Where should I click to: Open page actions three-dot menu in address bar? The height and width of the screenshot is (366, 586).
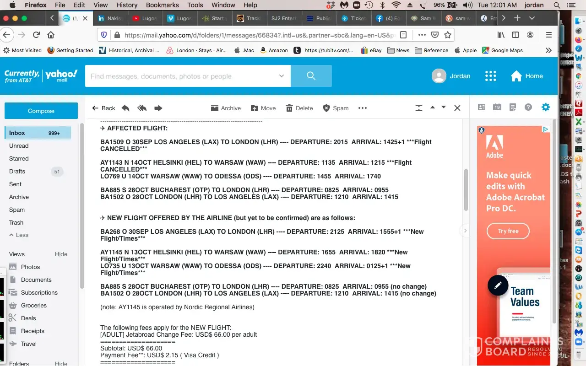click(x=422, y=35)
